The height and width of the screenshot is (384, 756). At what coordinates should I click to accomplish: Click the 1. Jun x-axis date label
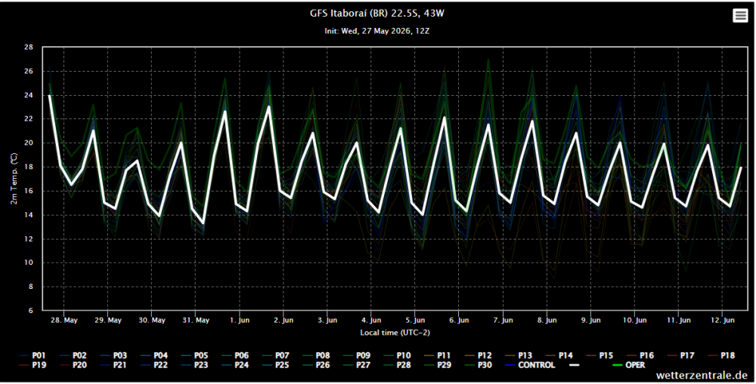[240, 321]
